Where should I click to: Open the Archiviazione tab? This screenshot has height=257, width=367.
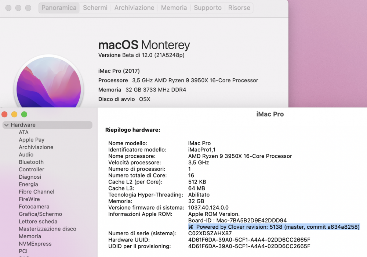134,8
